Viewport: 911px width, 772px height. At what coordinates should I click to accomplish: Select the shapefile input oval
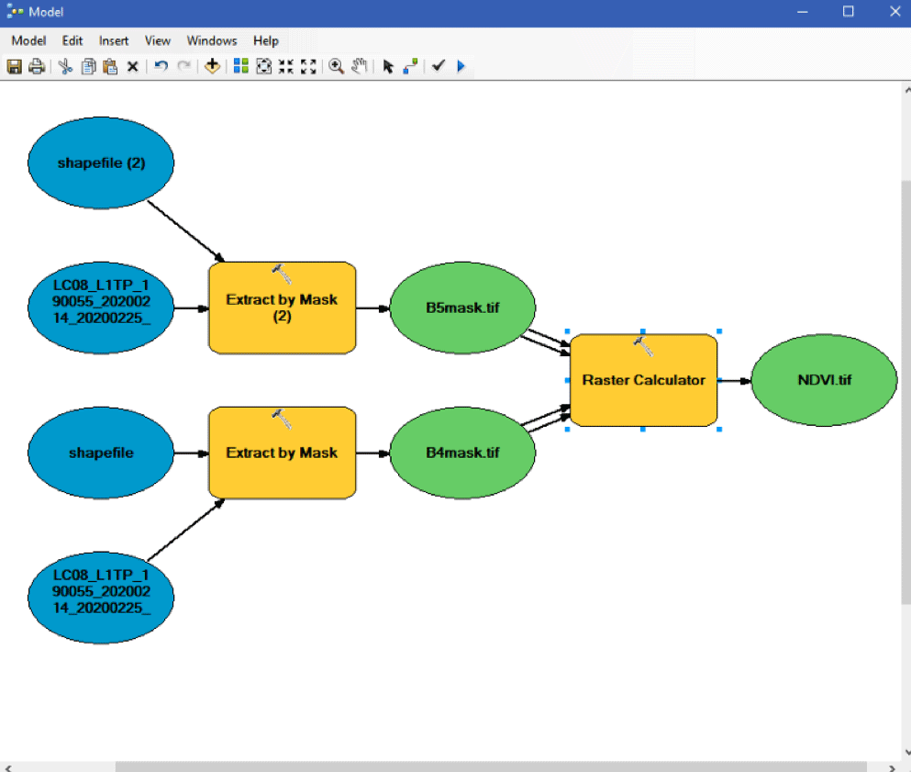coord(101,453)
